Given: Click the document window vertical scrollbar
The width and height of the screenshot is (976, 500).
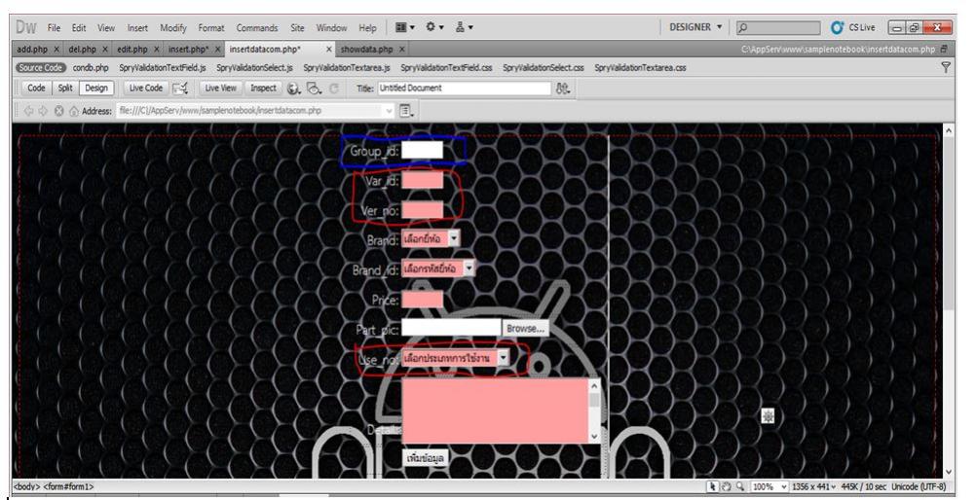Looking at the screenshot, I should tap(949, 301).
